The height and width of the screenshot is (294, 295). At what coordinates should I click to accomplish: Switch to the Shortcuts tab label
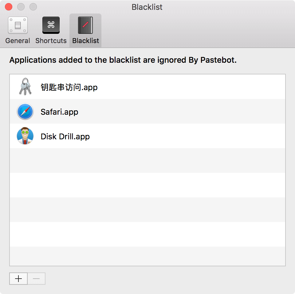click(x=51, y=41)
